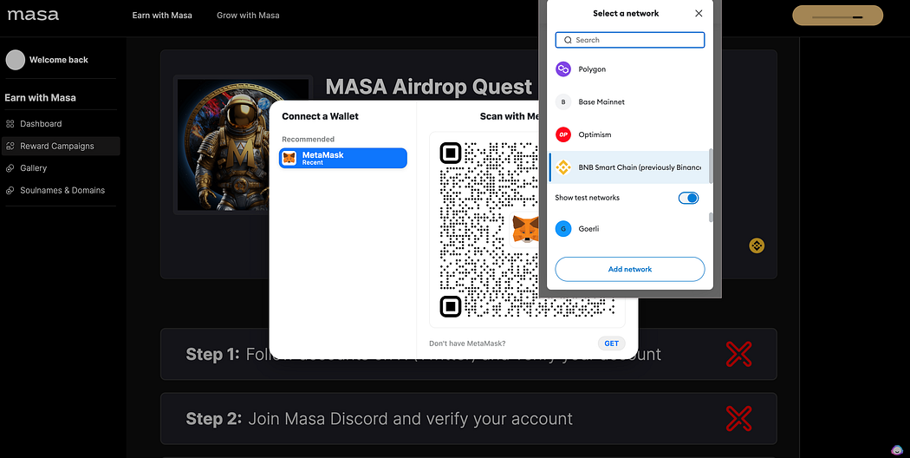Click Gallery link icon
The width and height of the screenshot is (910, 458).
(10, 168)
